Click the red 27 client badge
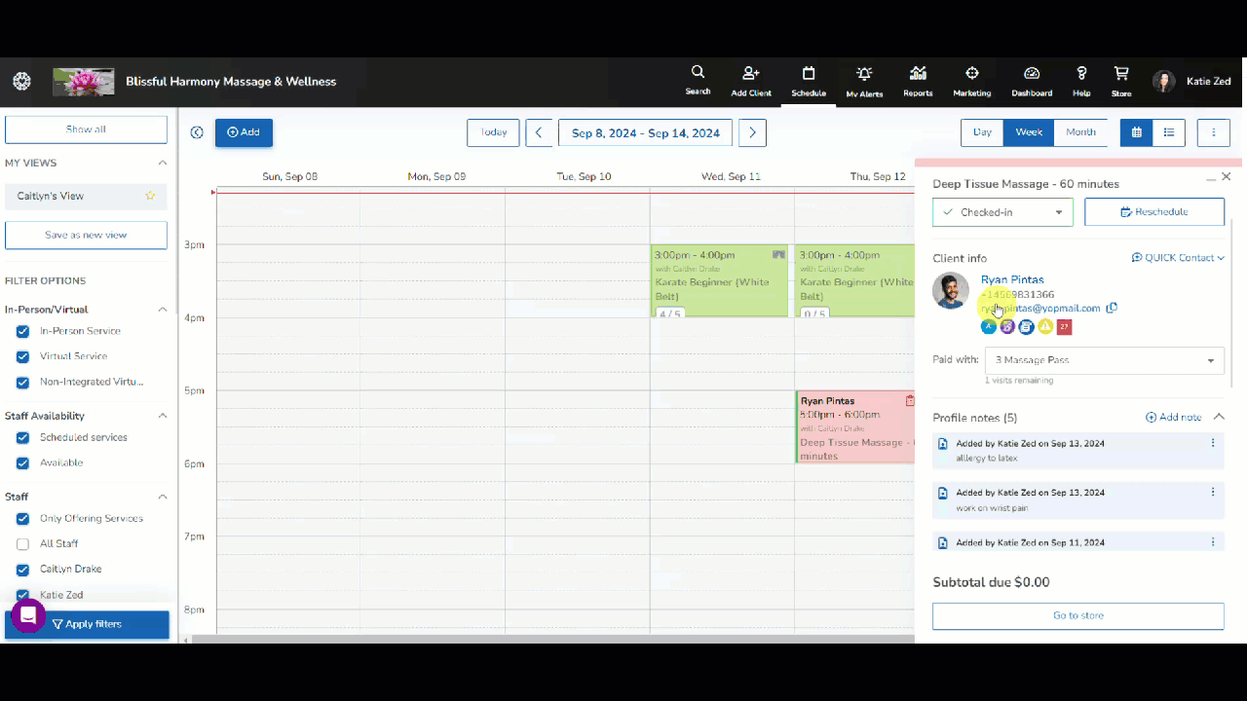Screen dimensions: 1247x701 coord(1064,327)
